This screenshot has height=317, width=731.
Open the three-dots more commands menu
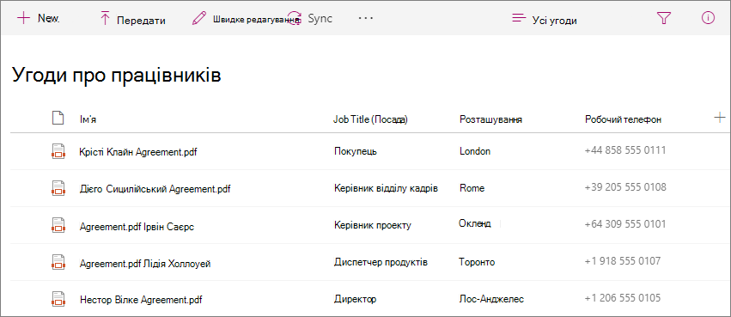[x=366, y=18]
